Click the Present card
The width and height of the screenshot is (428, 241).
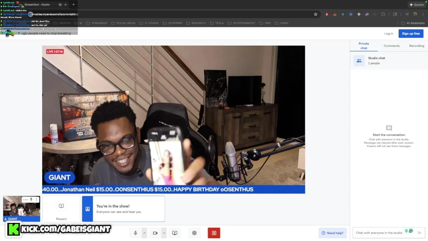pos(61,209)
